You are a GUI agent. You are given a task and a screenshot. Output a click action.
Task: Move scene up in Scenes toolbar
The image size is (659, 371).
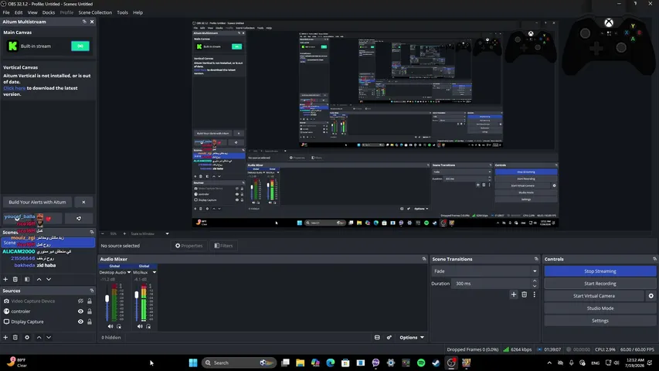[39, 279]
